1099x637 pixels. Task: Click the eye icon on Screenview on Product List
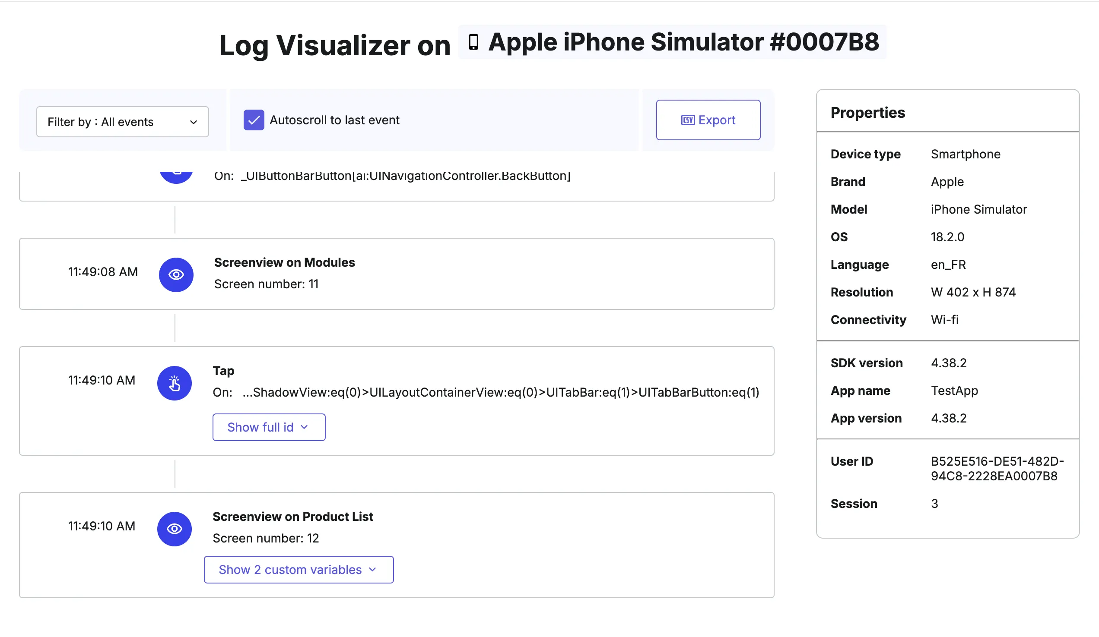(x=175, y=529)
